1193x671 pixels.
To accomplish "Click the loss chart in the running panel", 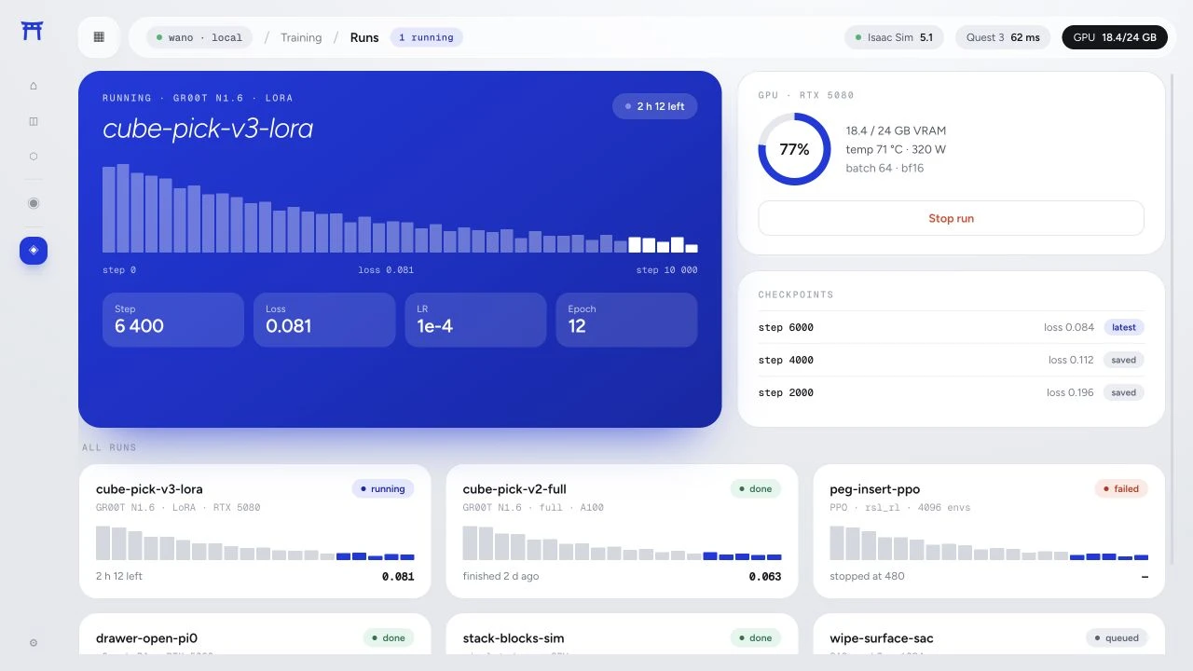I will tap(400, 208).
